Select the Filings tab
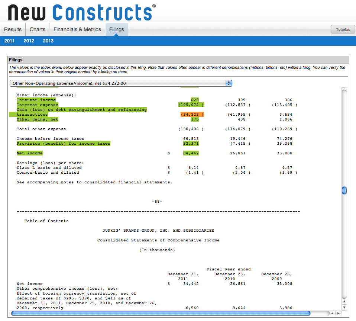 (116, 29)
